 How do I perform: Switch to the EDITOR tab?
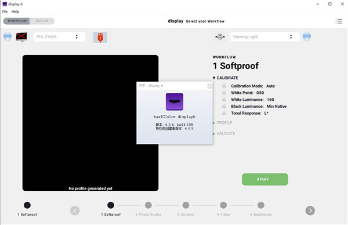pyautogui.click(x=42, y=21)
